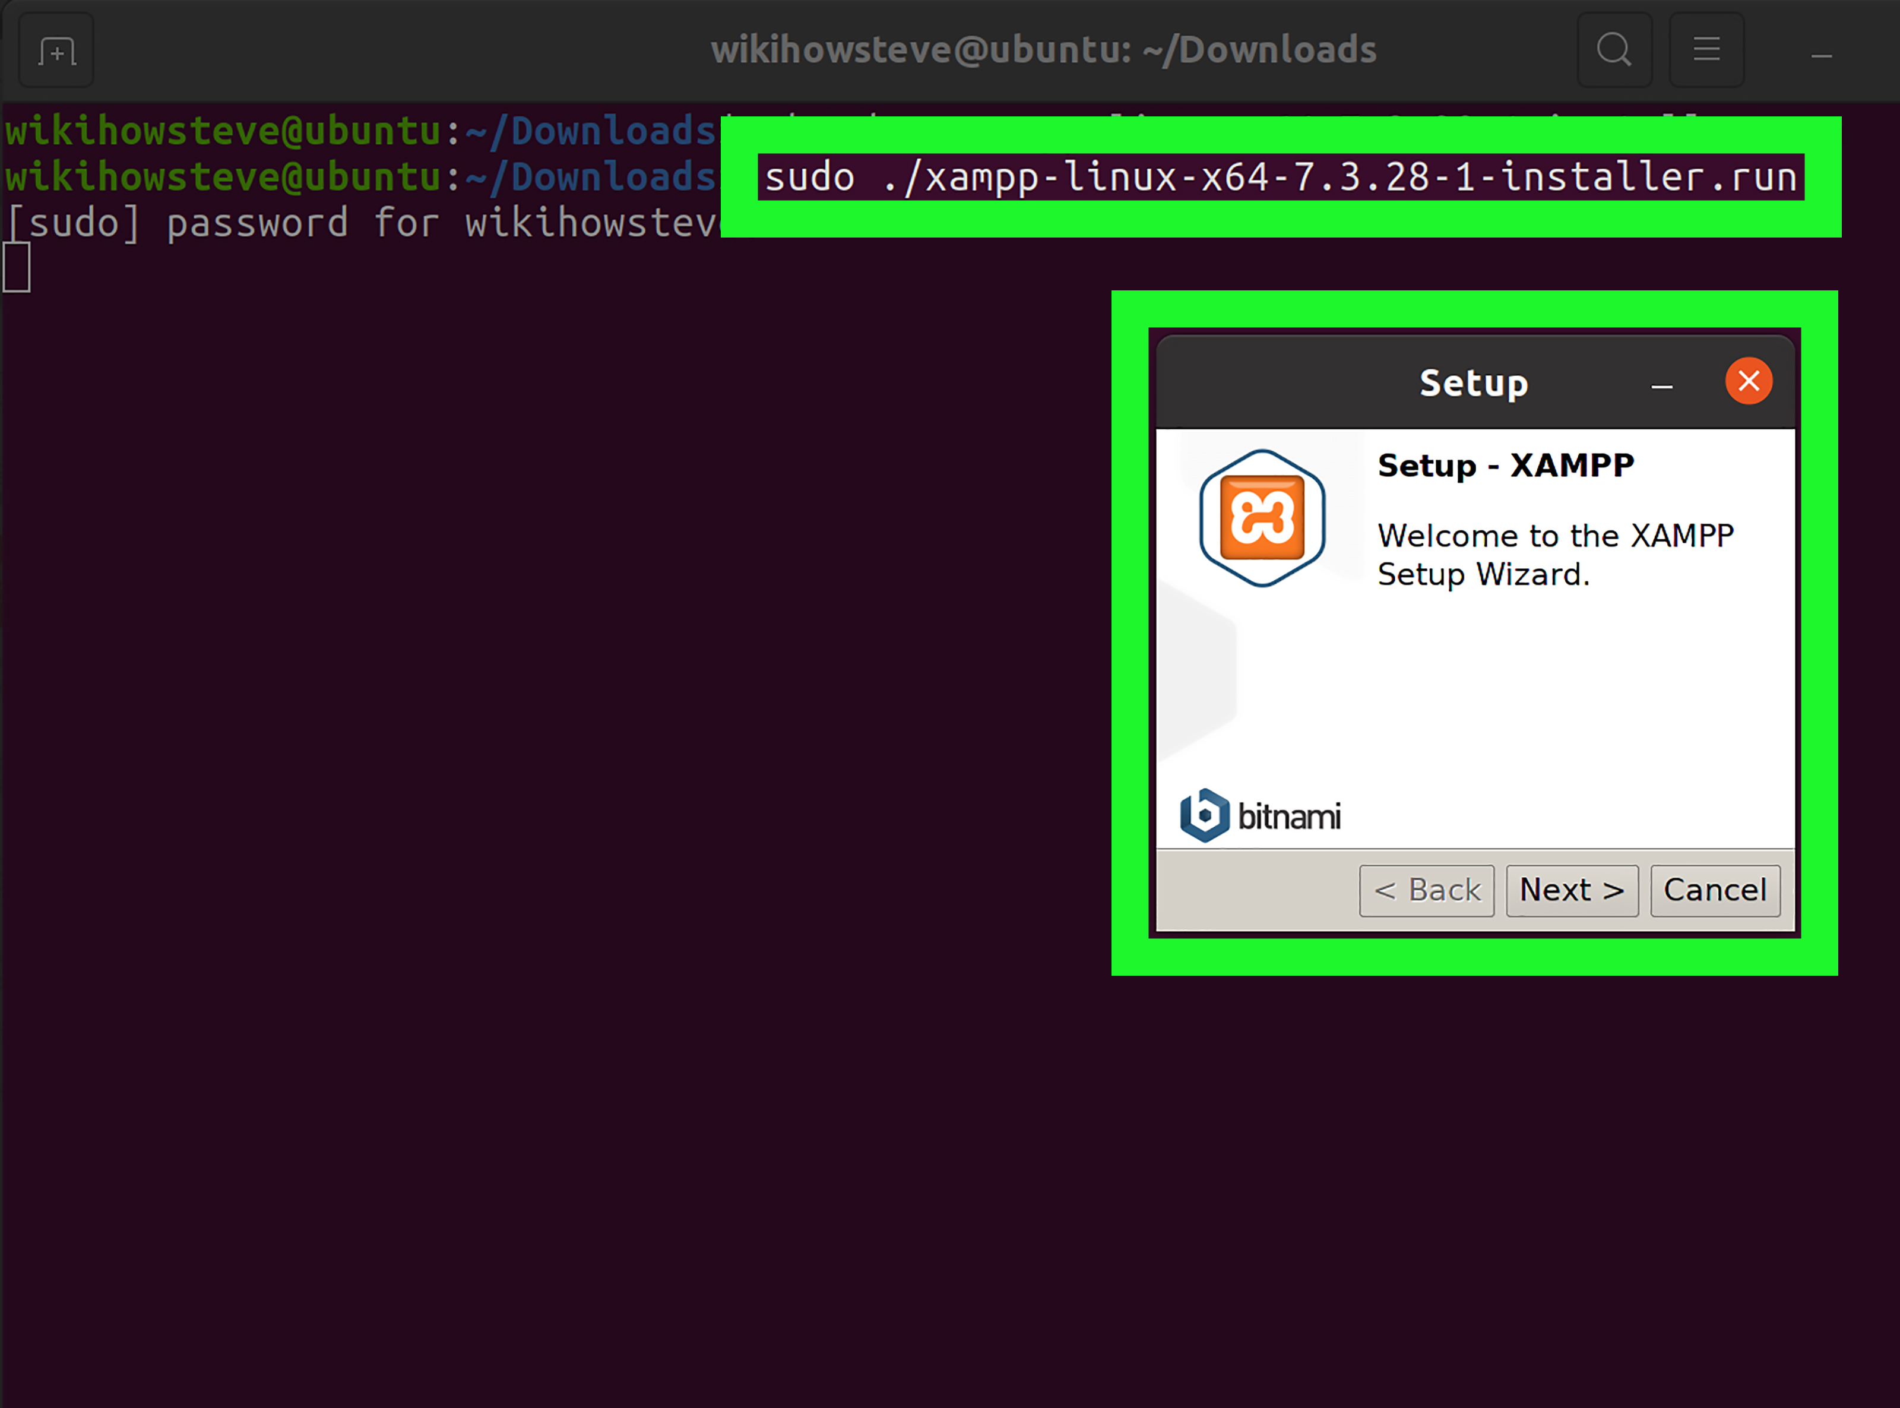This screenshot has height=1408, width=1900.
Task: Click the '[sudo] password for' prompt line
Action: [x=364, y=223]
